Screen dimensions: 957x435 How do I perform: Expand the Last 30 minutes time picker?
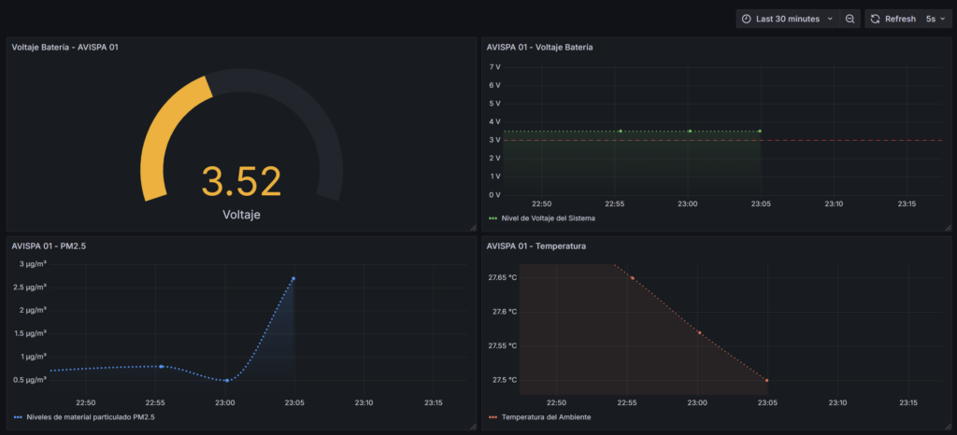pyautogui.click(x=790, y=19)
